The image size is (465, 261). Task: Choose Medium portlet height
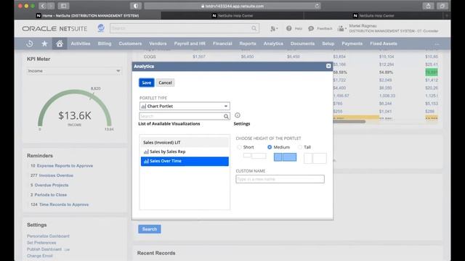pos(270,147)
